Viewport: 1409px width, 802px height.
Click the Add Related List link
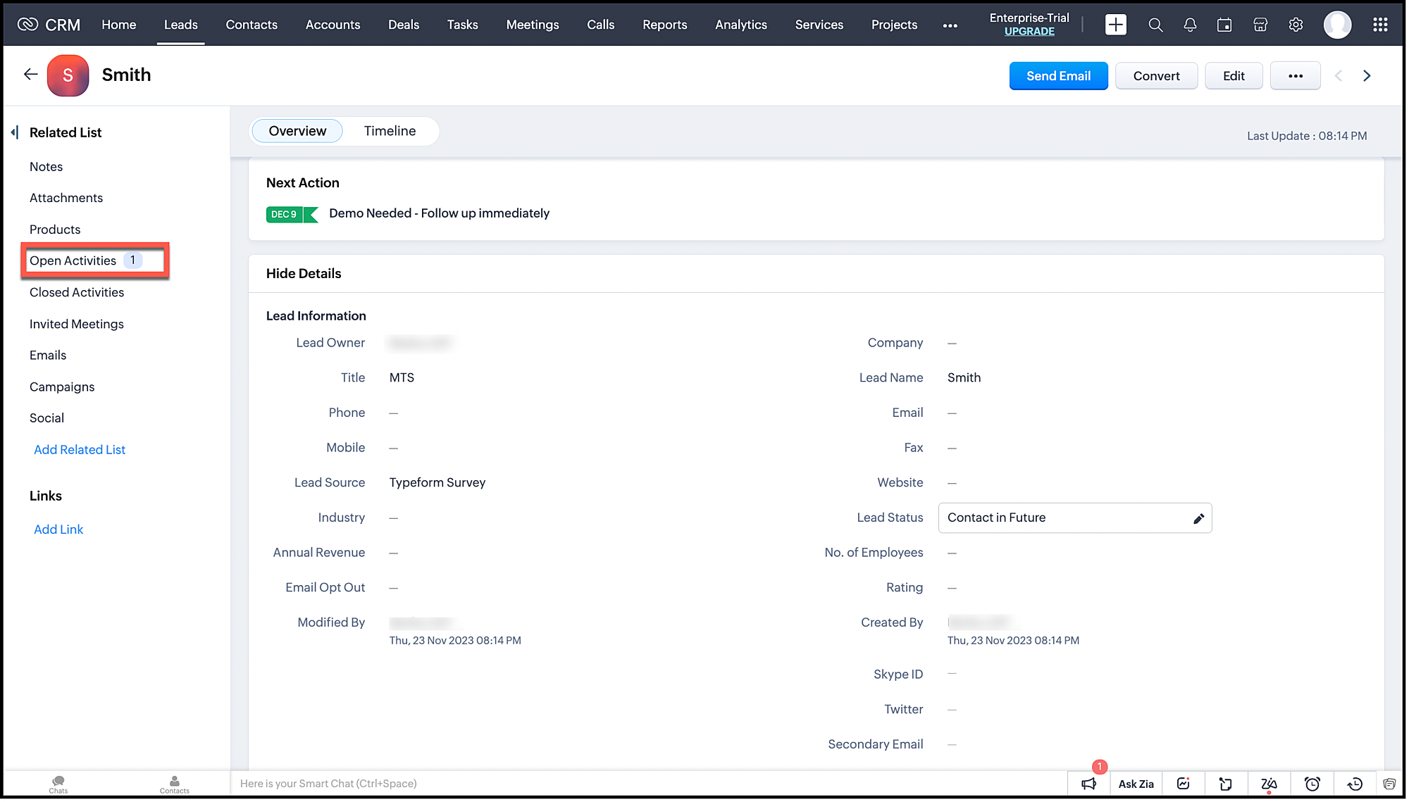click(x=80, y=450)
